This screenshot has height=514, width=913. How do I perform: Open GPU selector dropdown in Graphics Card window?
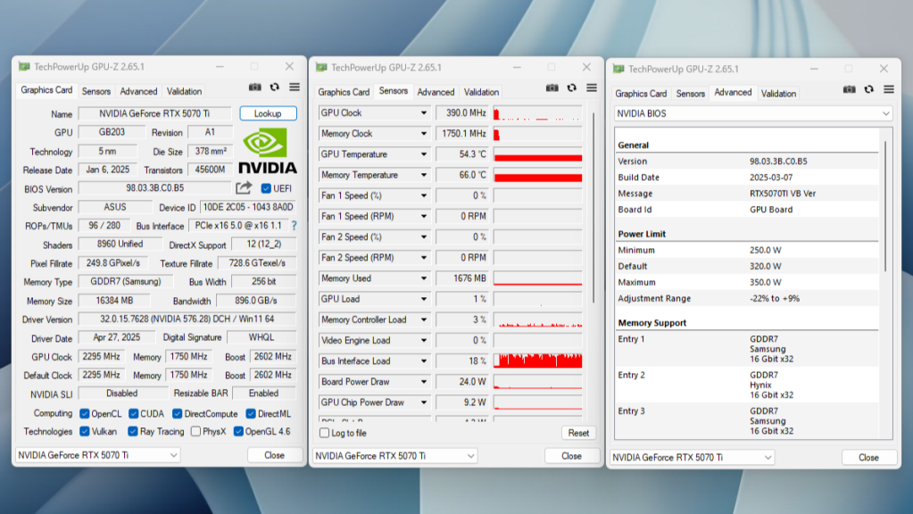(x=98, y=455)
